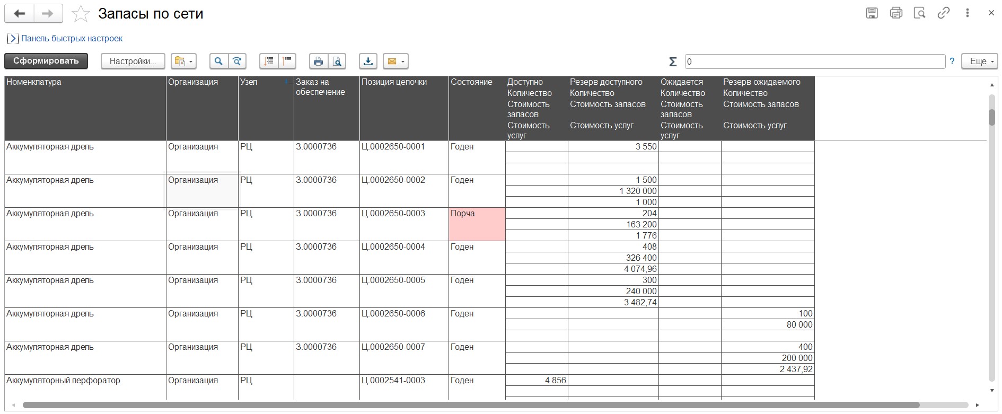Open the report variants dropdown
This screenshot has height=414, width=1002.
point(183,61)
